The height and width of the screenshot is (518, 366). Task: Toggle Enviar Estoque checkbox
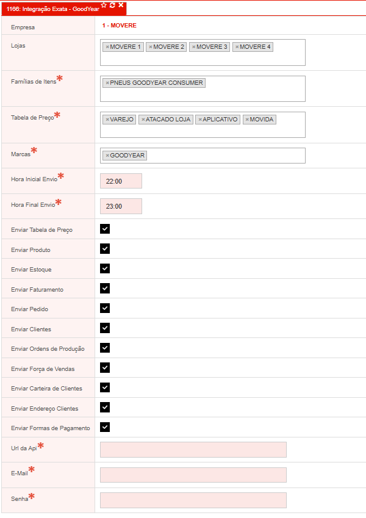(x=105, y=268)
